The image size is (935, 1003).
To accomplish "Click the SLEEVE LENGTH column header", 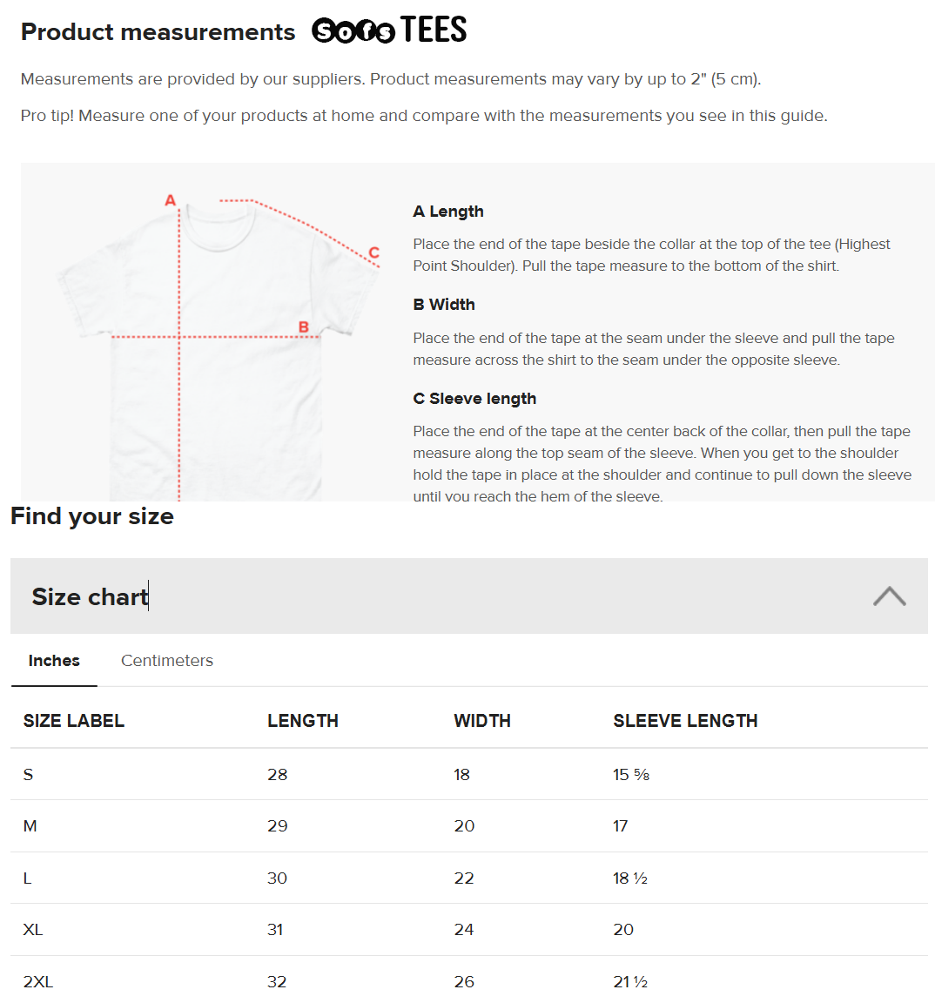I will click(x=685, y=721).
